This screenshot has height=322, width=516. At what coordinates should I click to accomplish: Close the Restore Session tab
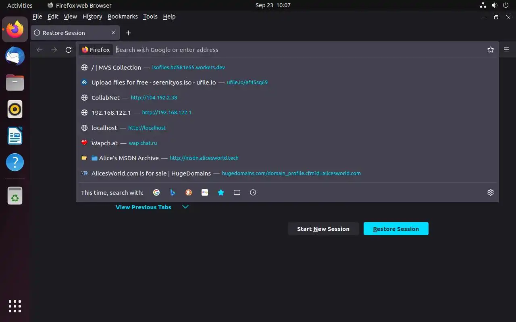[113, 33]
